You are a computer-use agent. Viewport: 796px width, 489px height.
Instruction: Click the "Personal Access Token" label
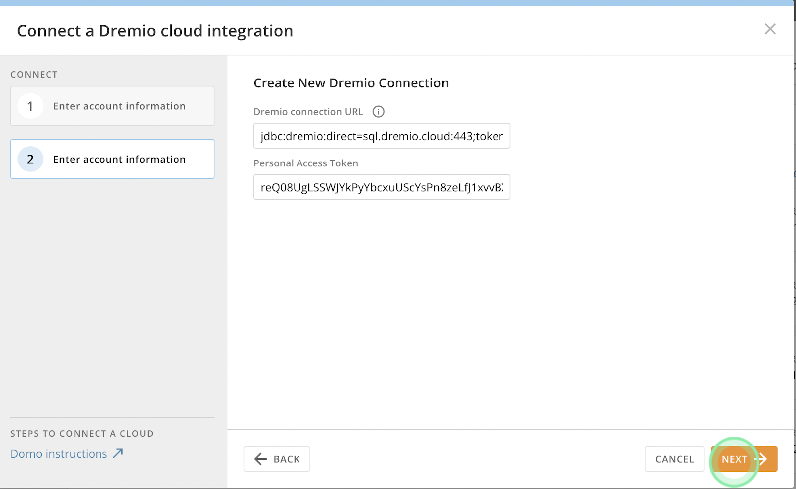[x=306, y=163]
